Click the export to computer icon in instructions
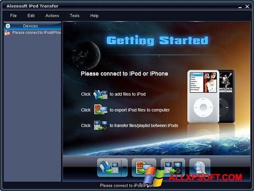The width and height of the screenshot is (254, 191). click(101, 110)
